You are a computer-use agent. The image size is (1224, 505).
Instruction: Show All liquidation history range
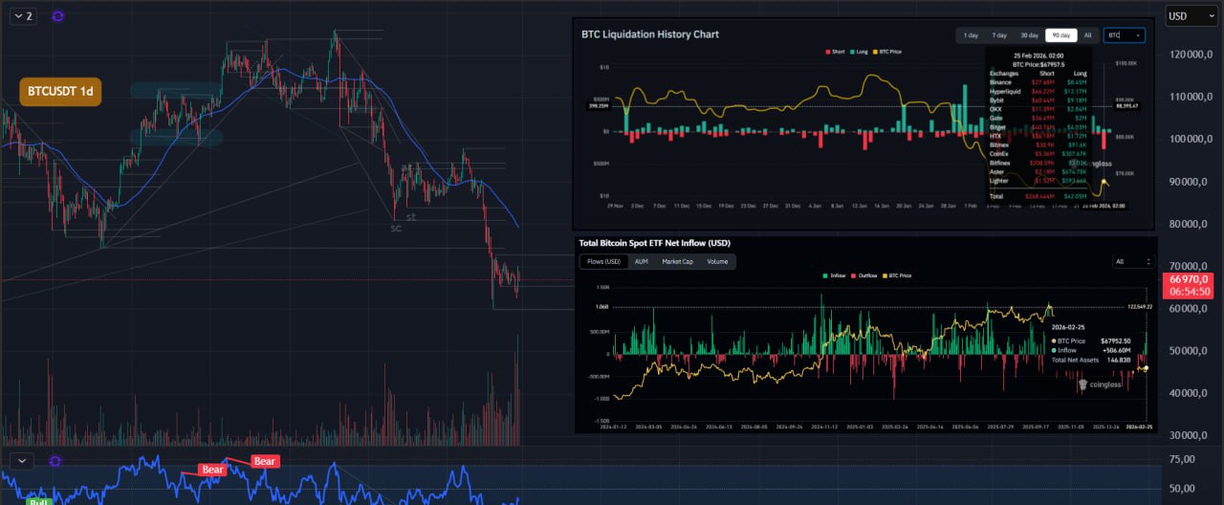tap(1087, 35)
